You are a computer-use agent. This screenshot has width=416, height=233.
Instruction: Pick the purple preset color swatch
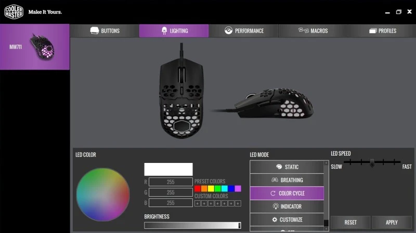[238, 188]
